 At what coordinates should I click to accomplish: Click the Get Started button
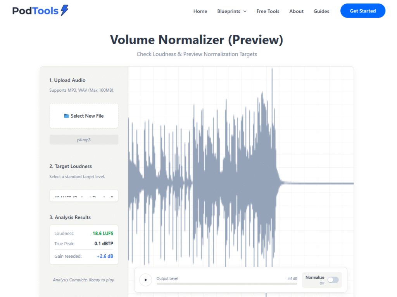pos(362,11)
